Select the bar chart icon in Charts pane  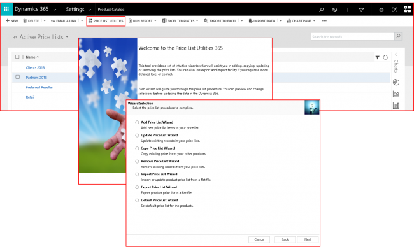396,106
